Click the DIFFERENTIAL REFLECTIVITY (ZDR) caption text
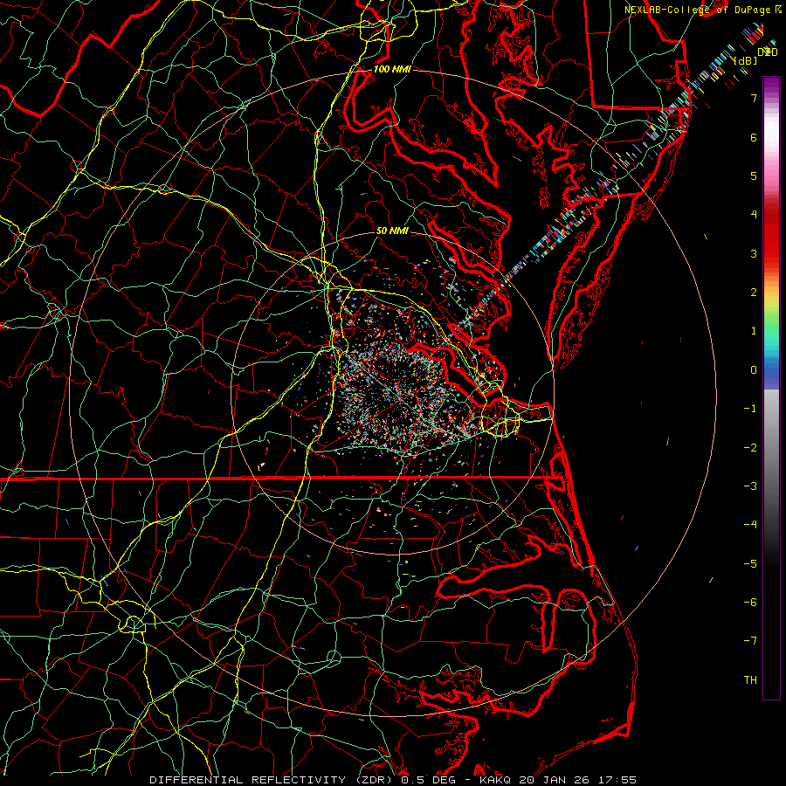The image size is (786, 786). (x=272, y=780)
